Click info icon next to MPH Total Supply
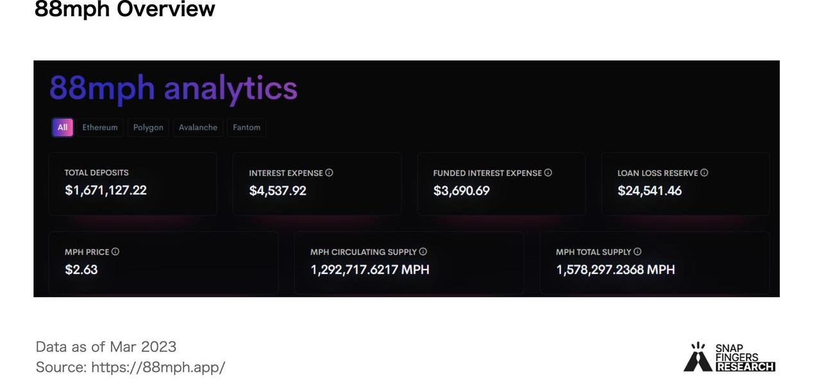 click(637, 252)
